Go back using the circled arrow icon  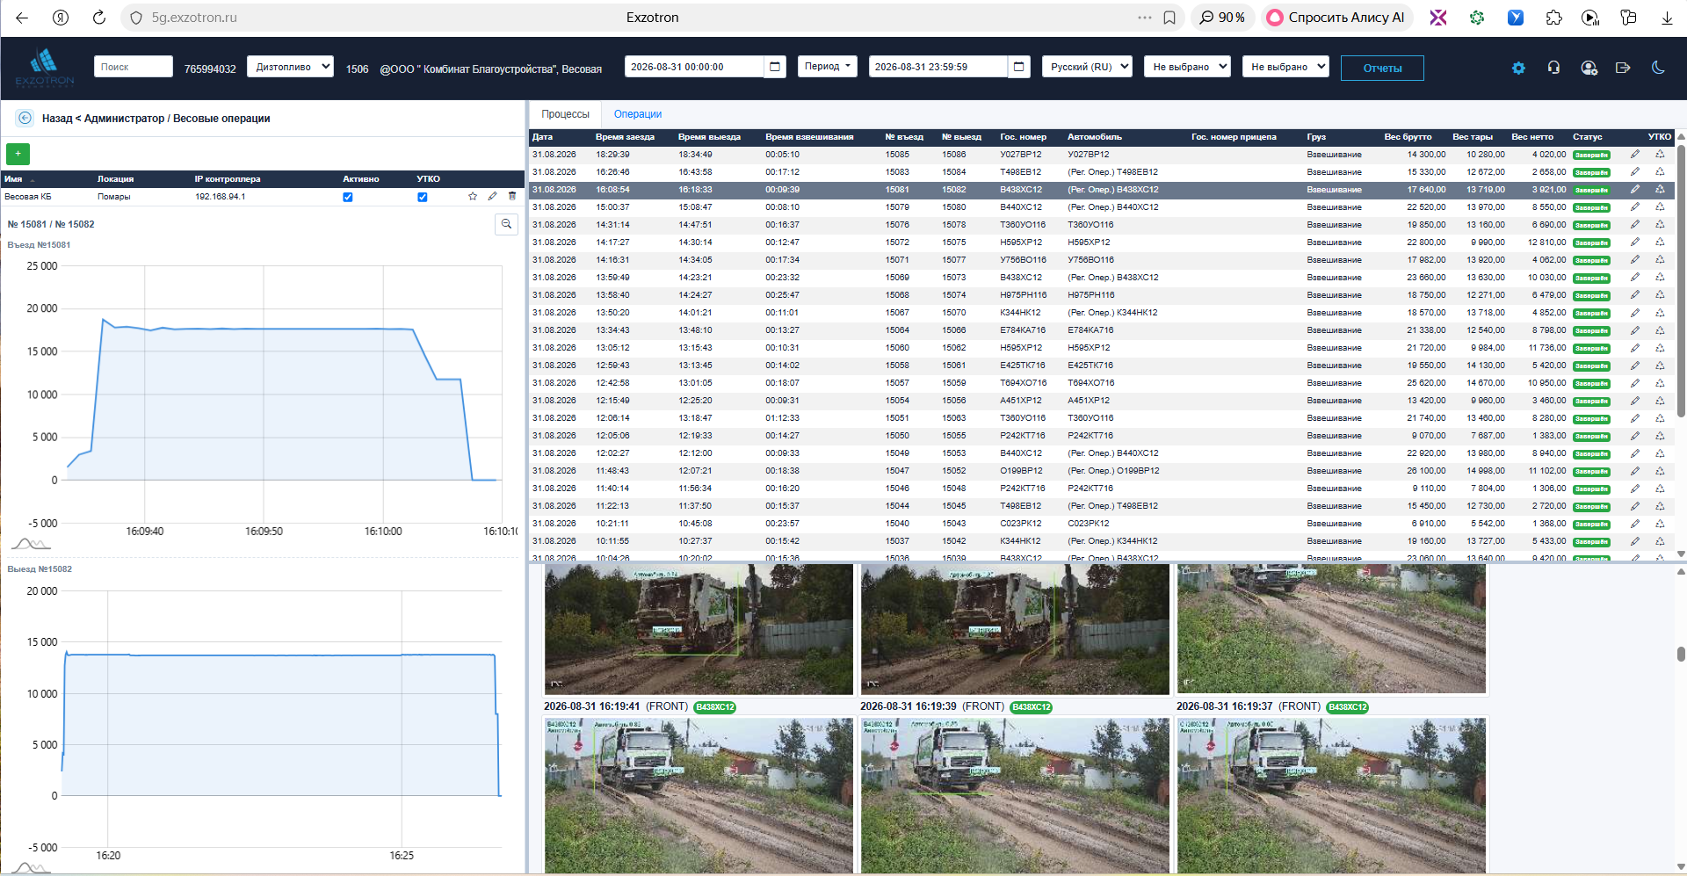(25, 118)
